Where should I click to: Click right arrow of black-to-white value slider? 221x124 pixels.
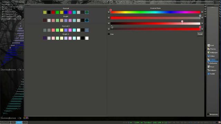[x=202, y=23]
